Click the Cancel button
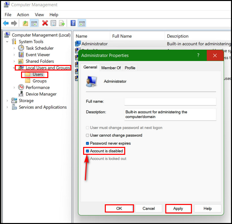The width and height of the screenshot is (232, 224). [149, 208]
